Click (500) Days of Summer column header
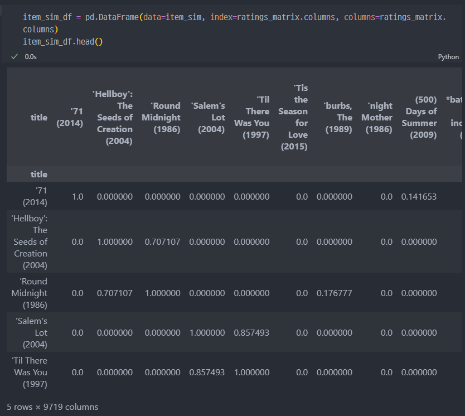This screenshot has height=416, width=465. [x=419, y=117]
